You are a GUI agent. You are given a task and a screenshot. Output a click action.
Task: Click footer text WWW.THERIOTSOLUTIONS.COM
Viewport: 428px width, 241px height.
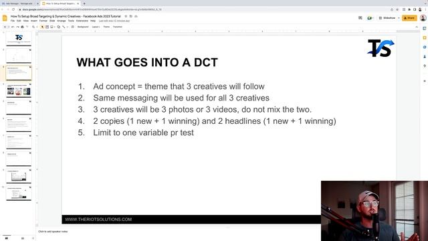[x=98, y=220]
